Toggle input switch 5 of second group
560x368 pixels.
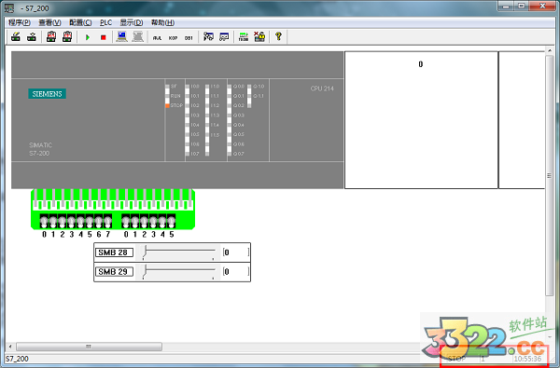[172, 222]
